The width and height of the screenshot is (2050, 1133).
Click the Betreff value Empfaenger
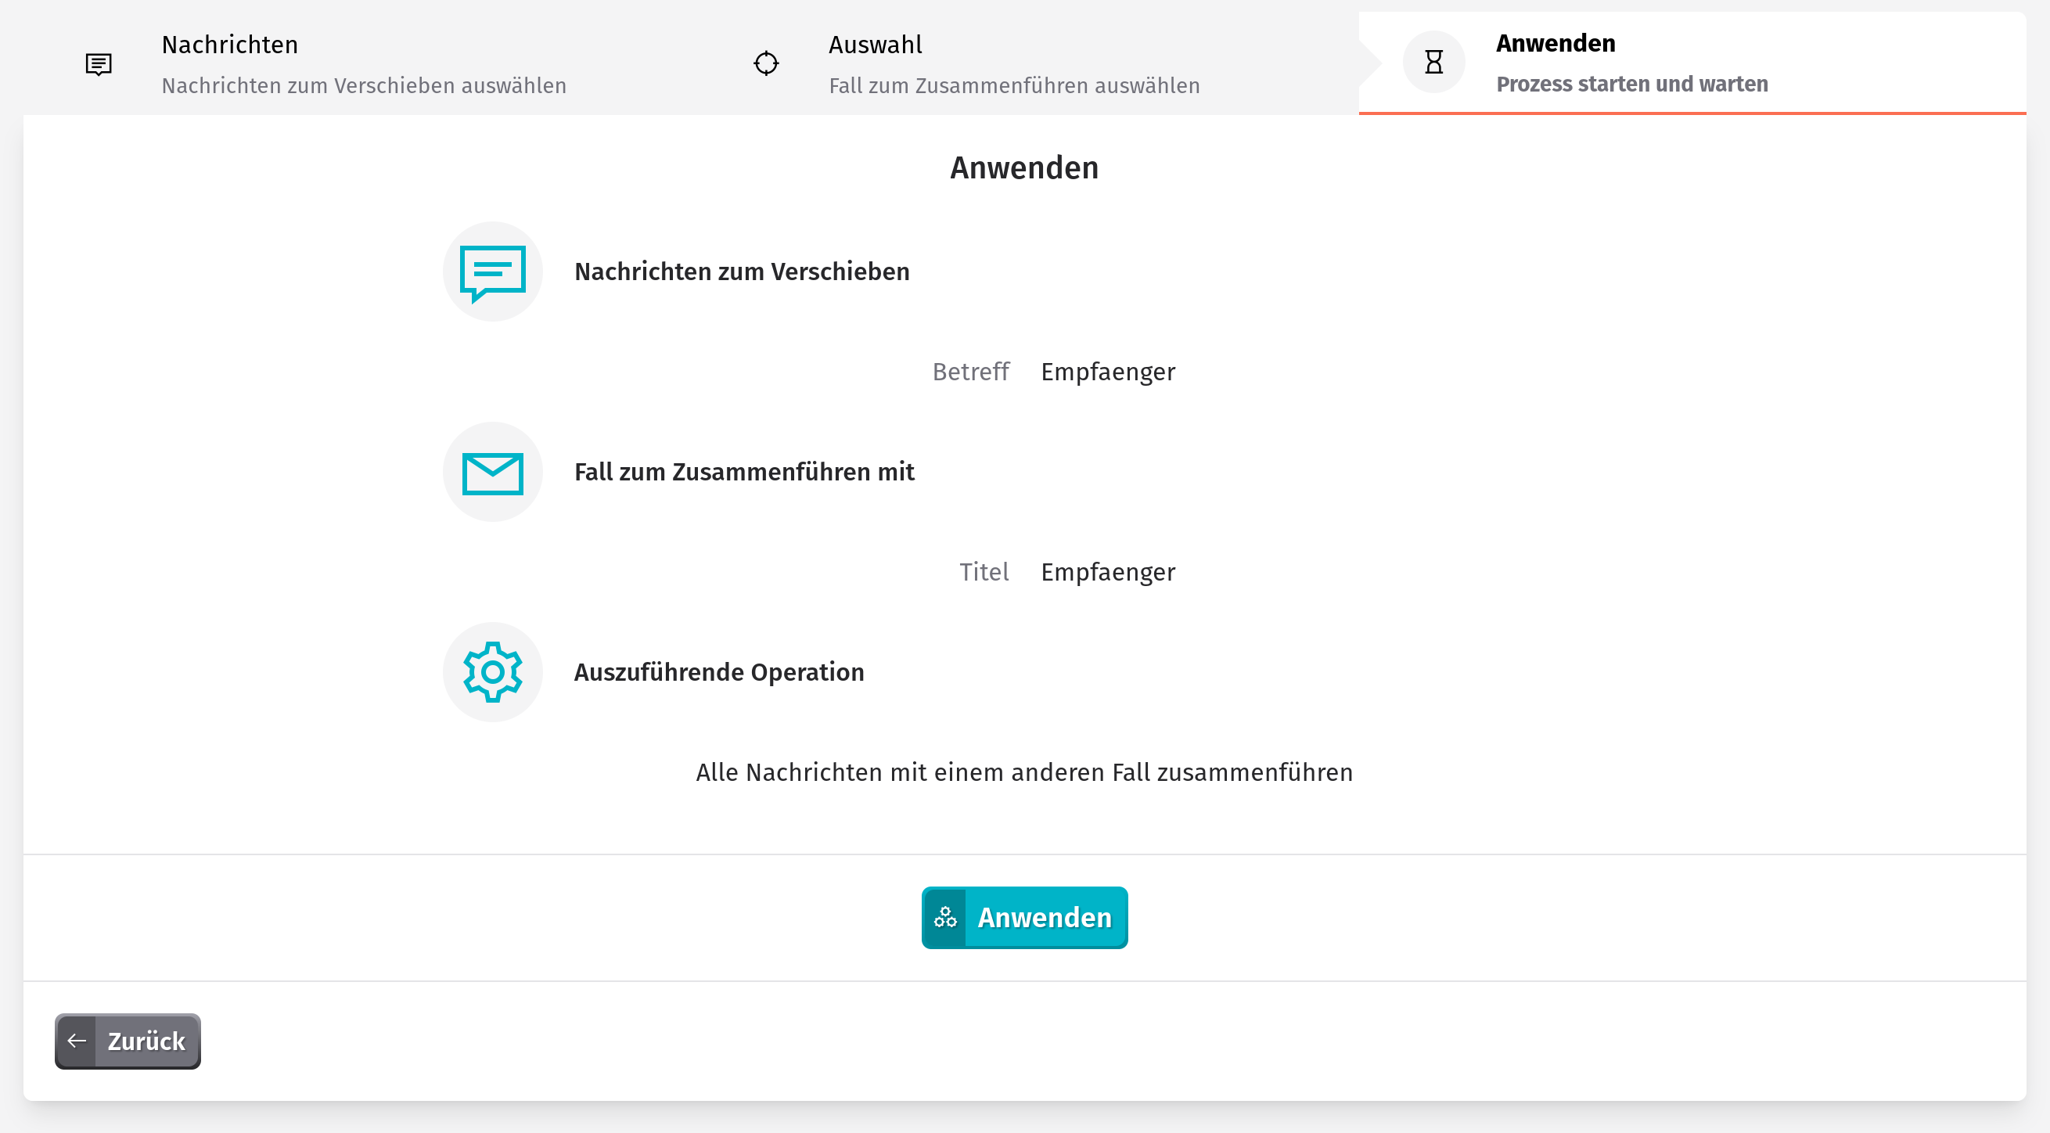tap(1108, 372)
